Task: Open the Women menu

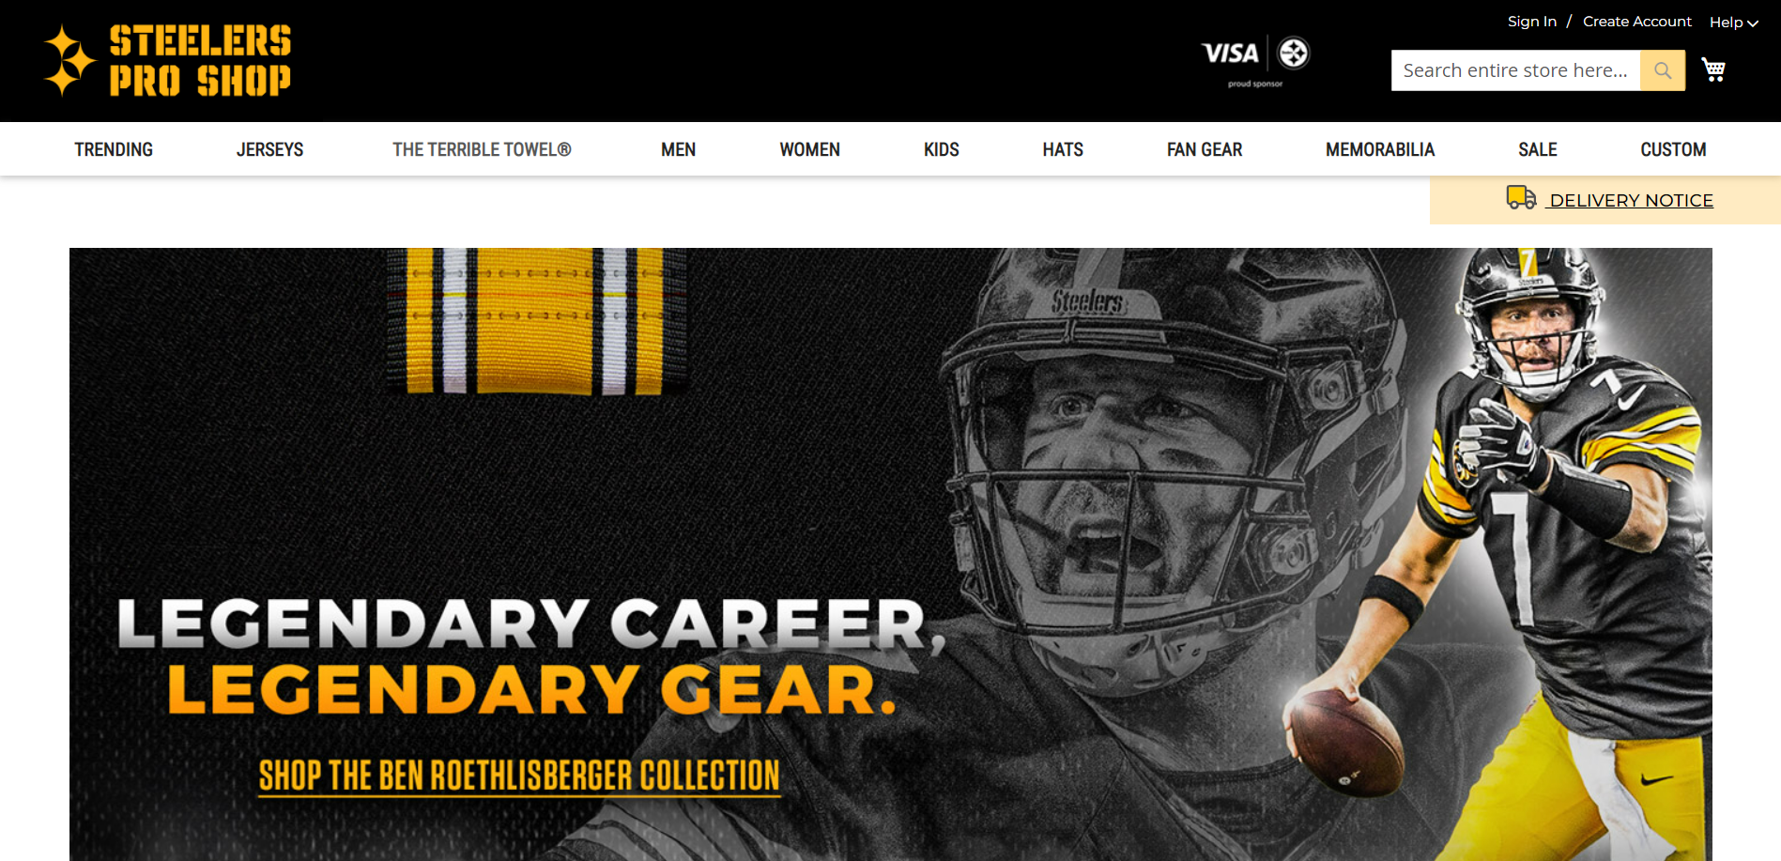Action: (809, 149)
